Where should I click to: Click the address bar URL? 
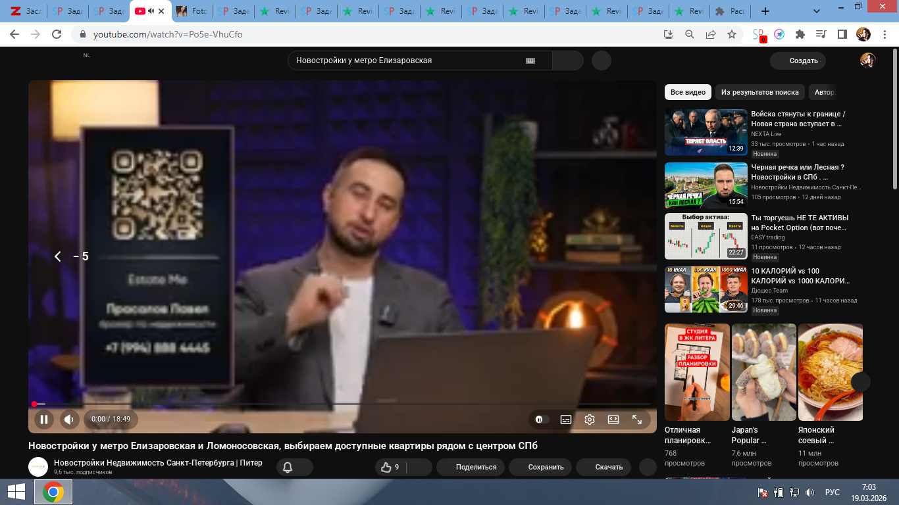pos(168,34)
